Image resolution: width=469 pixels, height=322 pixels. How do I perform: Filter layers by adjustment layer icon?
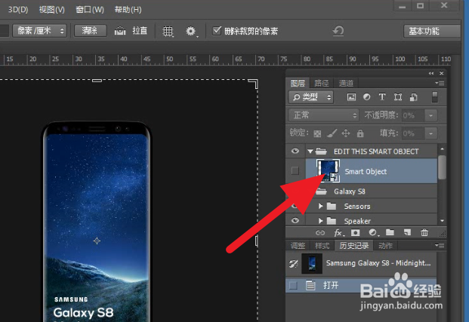click(366, 97)
